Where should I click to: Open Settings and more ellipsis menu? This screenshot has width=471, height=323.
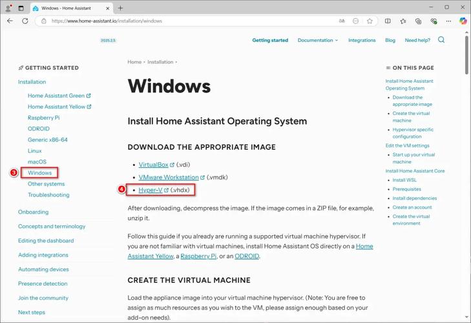pos(448,21)
